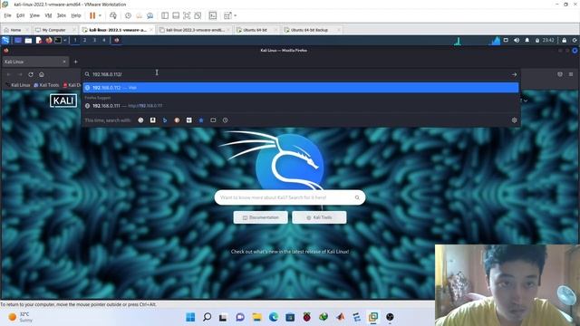Click the Firefox address bar with 192.168.0.112/
Screen dimensions: 580x326
click(300, 74)
